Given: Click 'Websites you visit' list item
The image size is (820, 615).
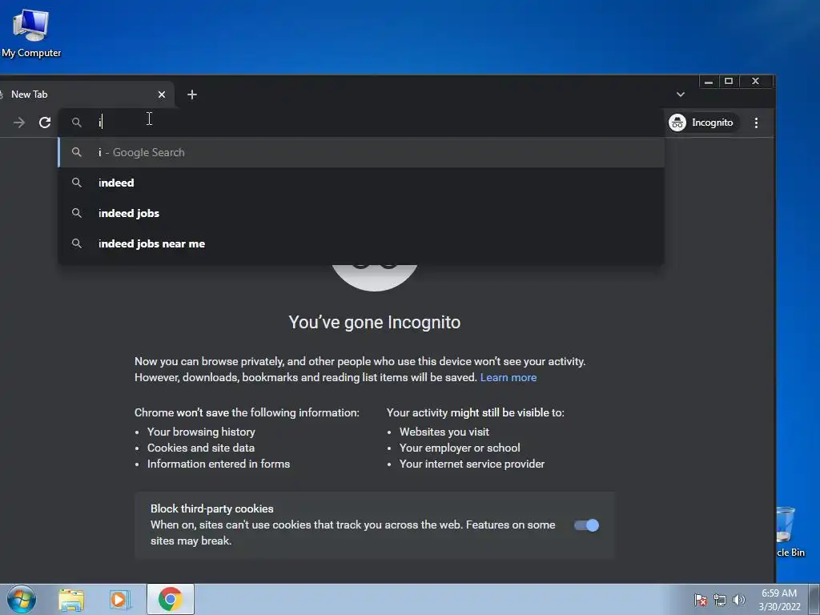Looking at the screenshot, I should point(444,432).
